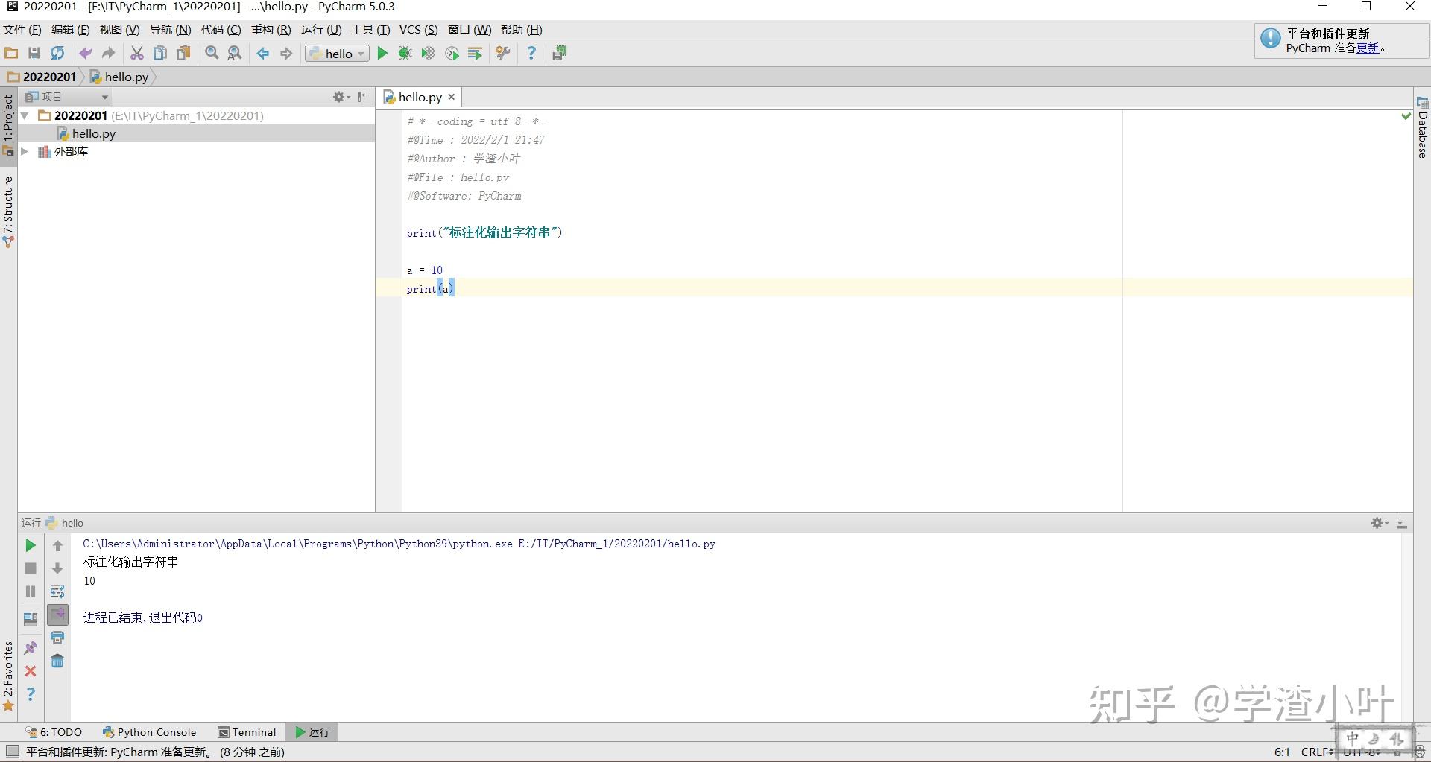Click the Save All disk icon
The image size is (1431, 762).
point(34,53)
